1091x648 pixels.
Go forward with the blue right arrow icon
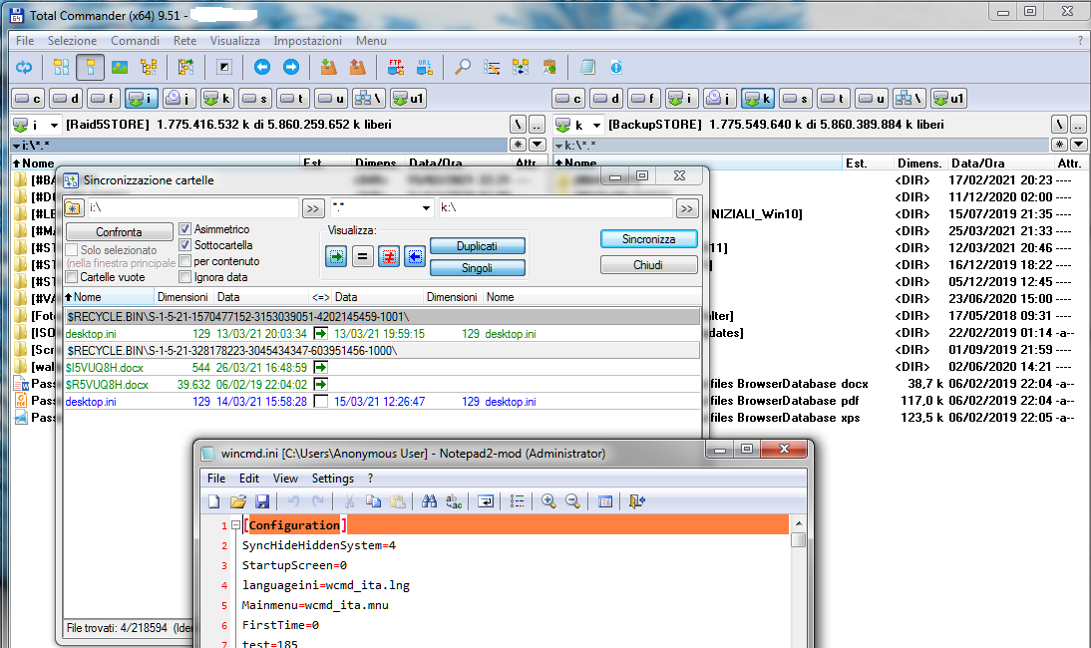(x=291, y=68)
